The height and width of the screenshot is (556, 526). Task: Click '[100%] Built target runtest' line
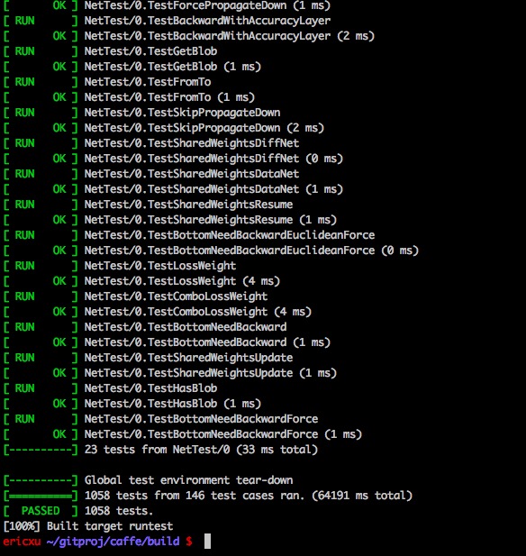(88, 526)
